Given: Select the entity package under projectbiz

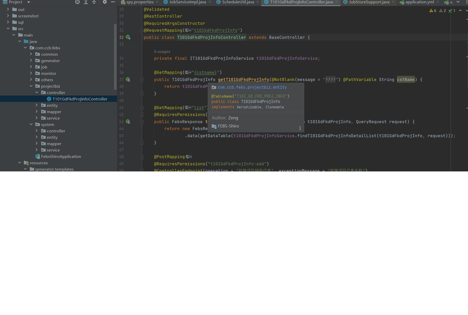Looking at the screenshot, I should point(52,105).
